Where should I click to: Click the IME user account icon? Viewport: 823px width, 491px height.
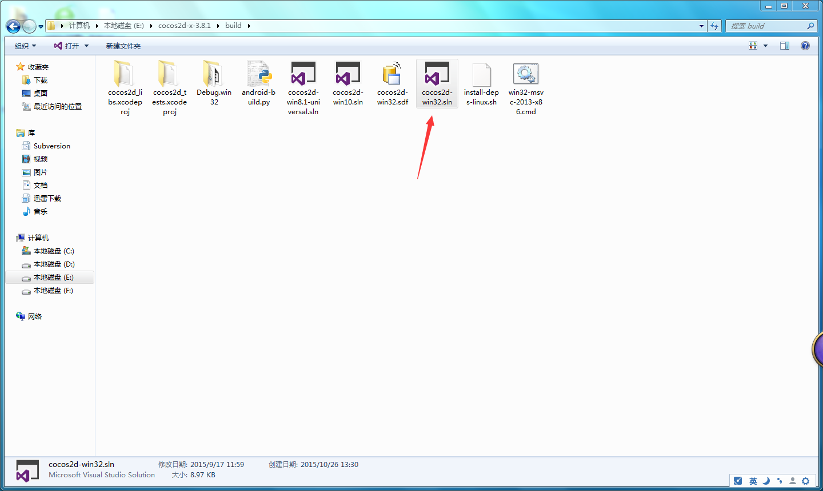[792, 481]
